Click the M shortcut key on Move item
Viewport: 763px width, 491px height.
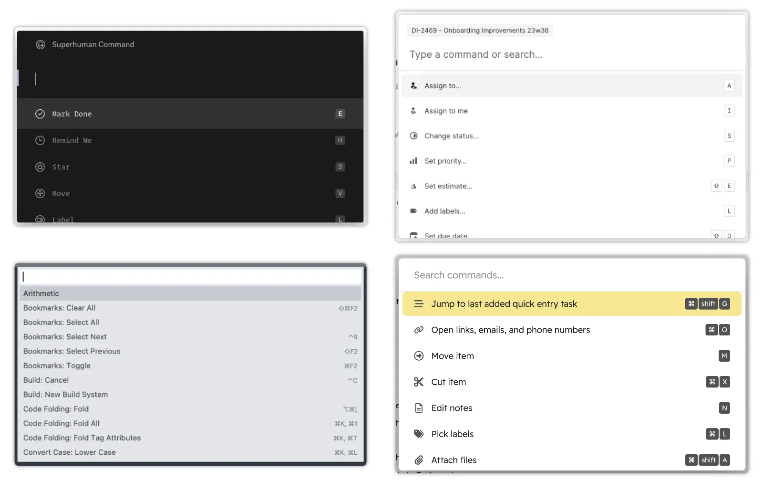pyautogui.click(x=724, y=356)
